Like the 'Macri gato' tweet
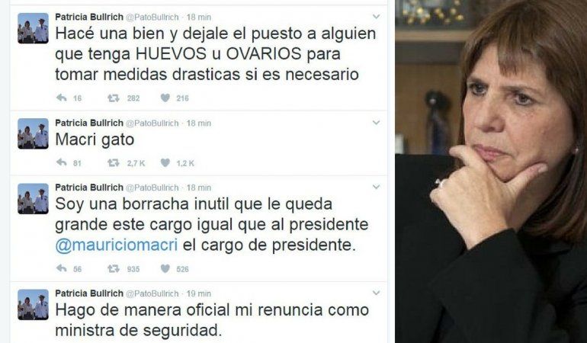 [165, 162]
